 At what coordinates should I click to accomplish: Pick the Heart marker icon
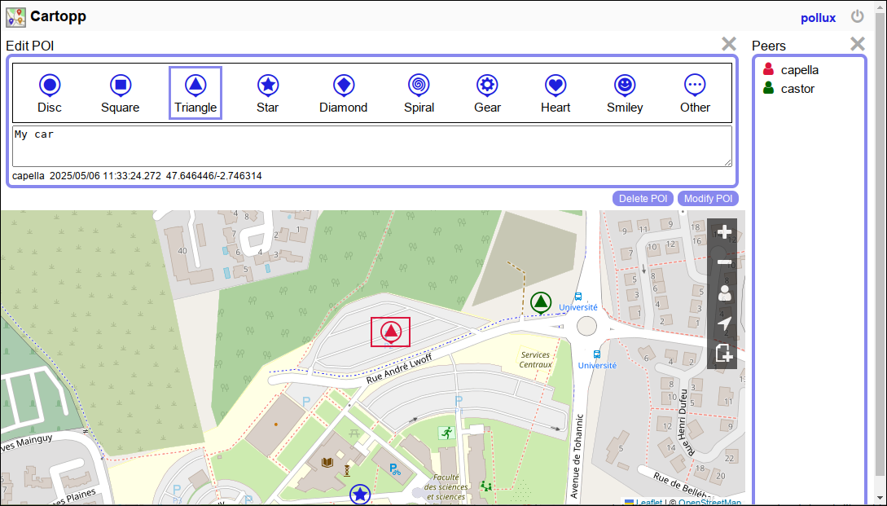click(555, 93)
